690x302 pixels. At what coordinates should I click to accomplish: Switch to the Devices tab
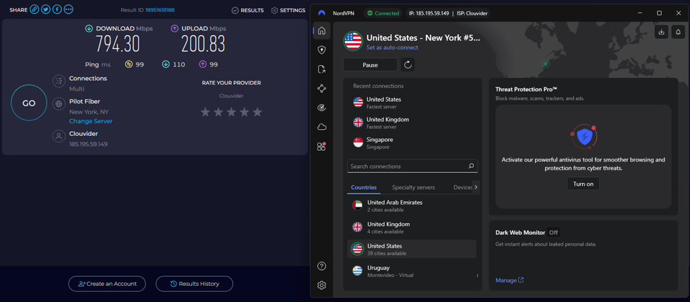click(x=463, y=188)
